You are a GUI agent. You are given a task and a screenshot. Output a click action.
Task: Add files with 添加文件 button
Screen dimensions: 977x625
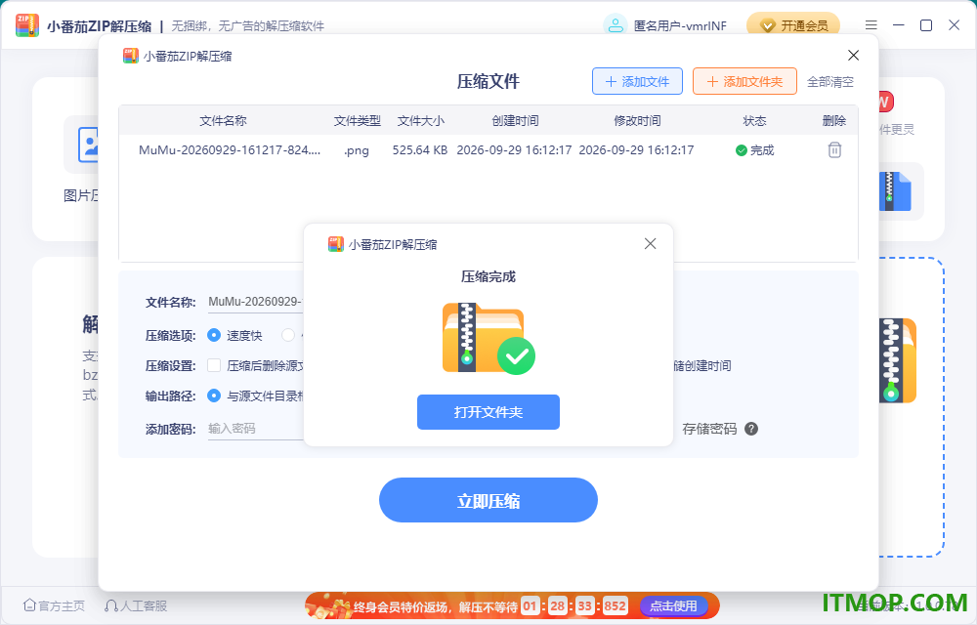point(637,82)
